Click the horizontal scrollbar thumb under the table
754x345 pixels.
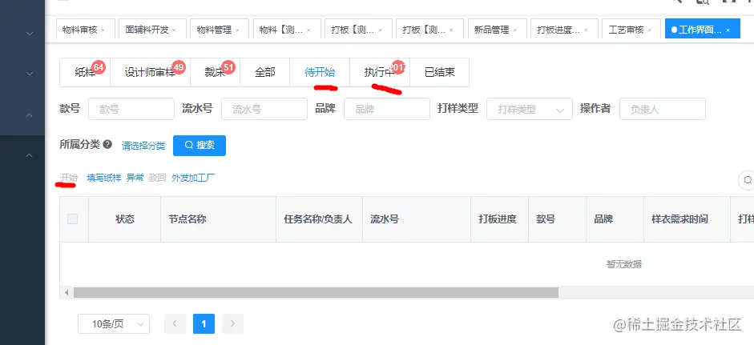[316, 293]
